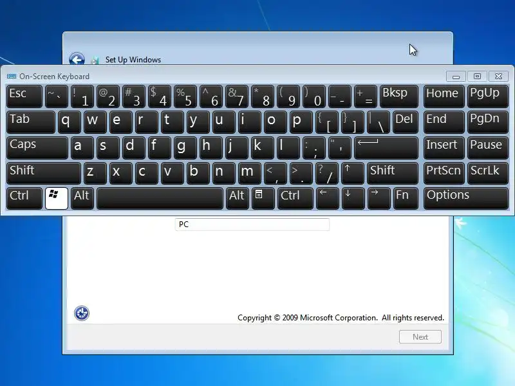Viewport: 515px width, 386px height.
Task: Click the End key
Action: point(444,122)
